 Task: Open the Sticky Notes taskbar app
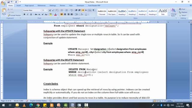(x=45, y=105)
